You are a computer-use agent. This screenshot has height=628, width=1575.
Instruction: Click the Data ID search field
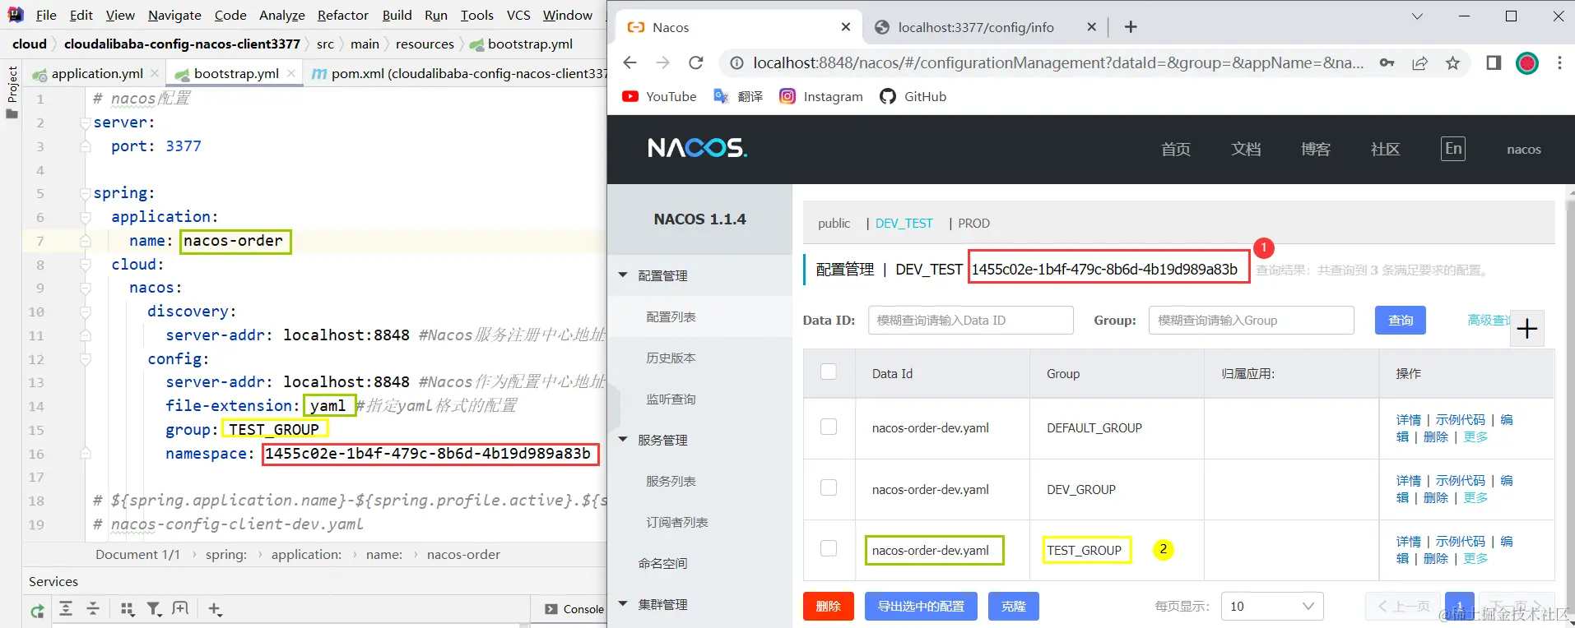tap(971, 320)
